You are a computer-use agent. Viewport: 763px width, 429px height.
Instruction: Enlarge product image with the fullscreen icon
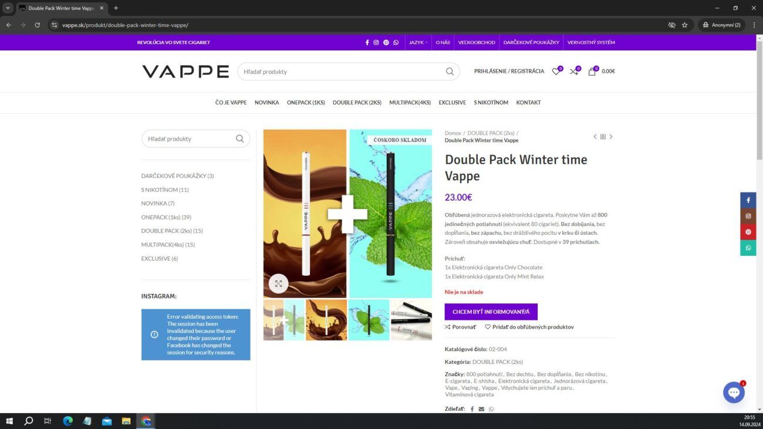pos(278,283)
